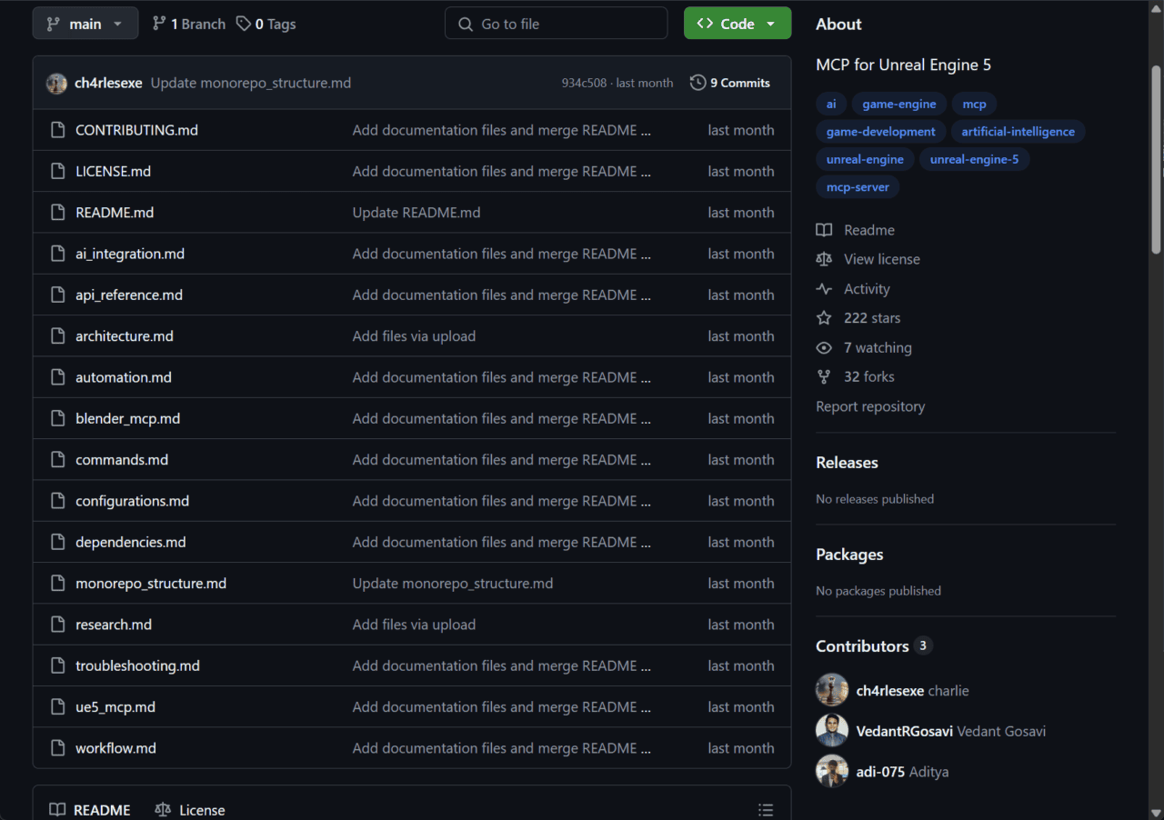Click the Go to file search field
This screenshot has height=820, width=1164.
[556, 24]
